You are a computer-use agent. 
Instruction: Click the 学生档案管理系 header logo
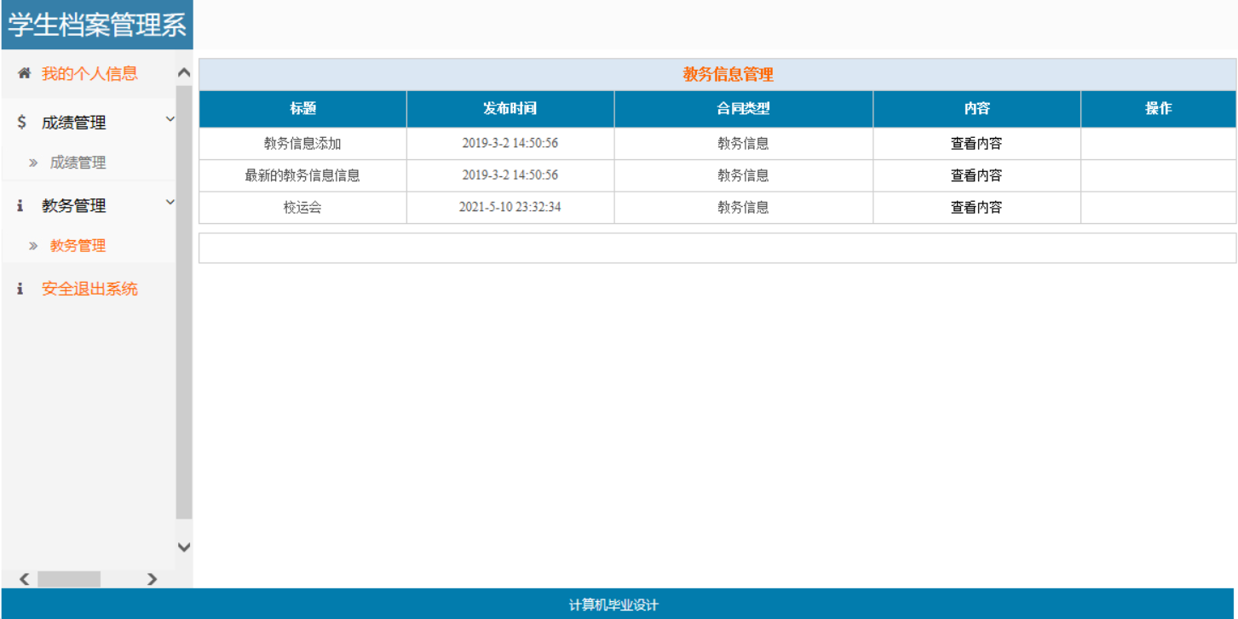pos(97,25)
